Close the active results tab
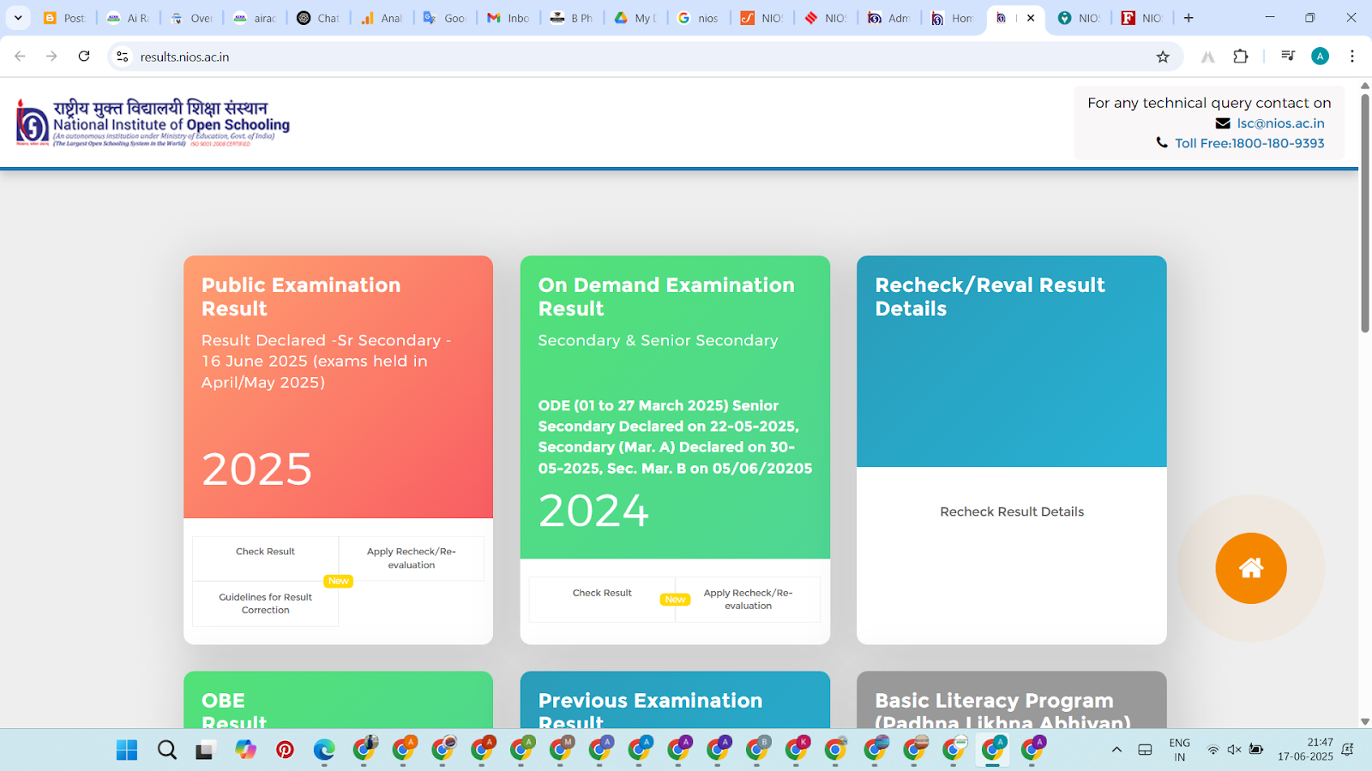The height and width of the screenshot is (771, 1372). tap(1031, 18)
